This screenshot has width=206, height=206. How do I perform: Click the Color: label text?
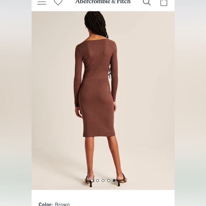pos(45,204)
